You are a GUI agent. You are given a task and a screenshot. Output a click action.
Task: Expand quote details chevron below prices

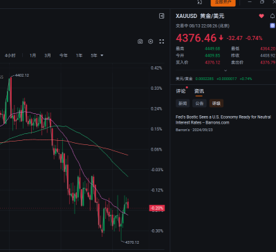(x=226, y=70)
